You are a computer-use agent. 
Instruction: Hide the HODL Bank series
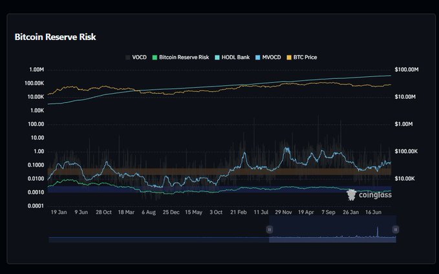232,58
